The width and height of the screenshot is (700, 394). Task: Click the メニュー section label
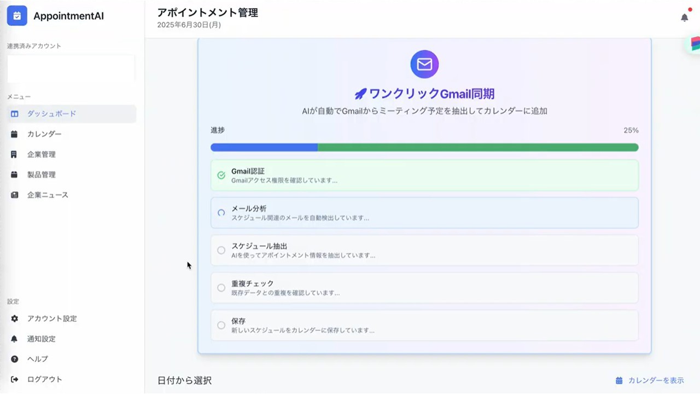19,97
